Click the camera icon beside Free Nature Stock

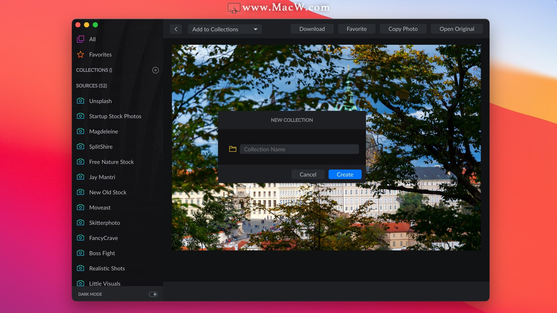80,162
